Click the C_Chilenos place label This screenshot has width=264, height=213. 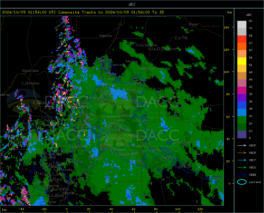point(31,83)
